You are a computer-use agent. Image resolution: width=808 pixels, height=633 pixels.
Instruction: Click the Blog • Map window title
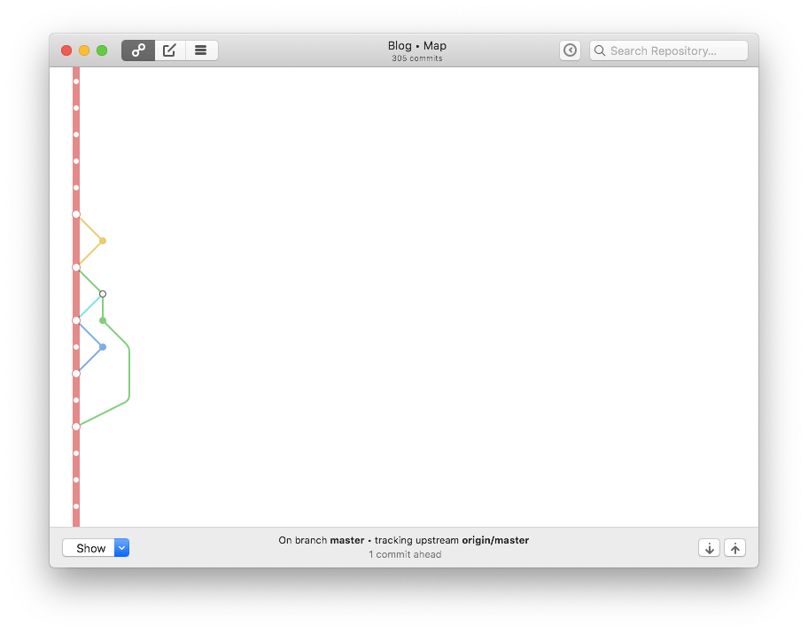(x=416, y=46)
